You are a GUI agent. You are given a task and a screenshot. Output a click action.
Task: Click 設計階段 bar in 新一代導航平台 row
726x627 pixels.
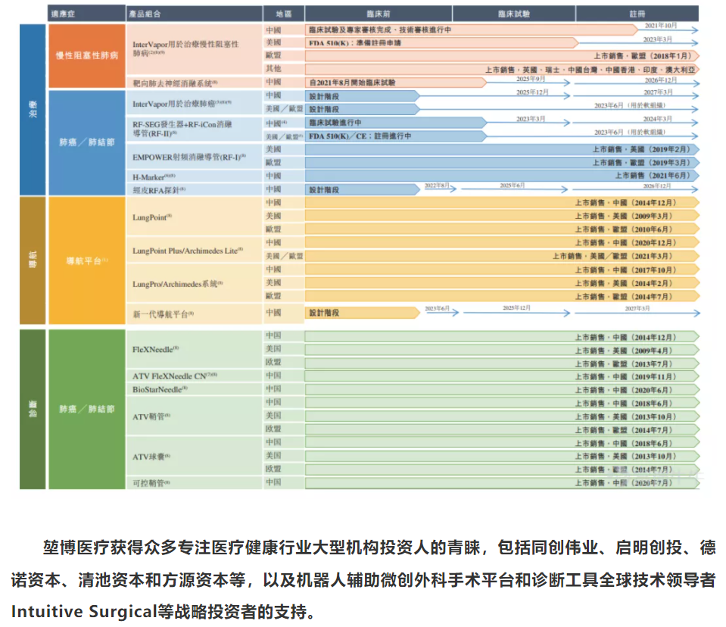(x=363, y=313)
